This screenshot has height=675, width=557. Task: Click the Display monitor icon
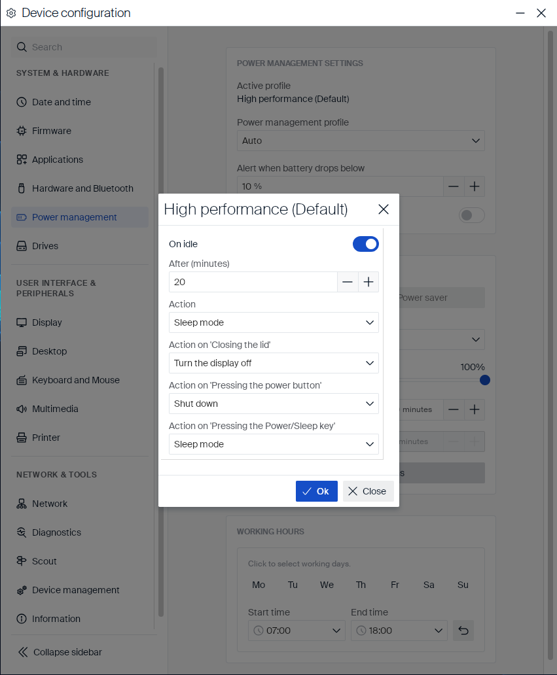point(22,322)
